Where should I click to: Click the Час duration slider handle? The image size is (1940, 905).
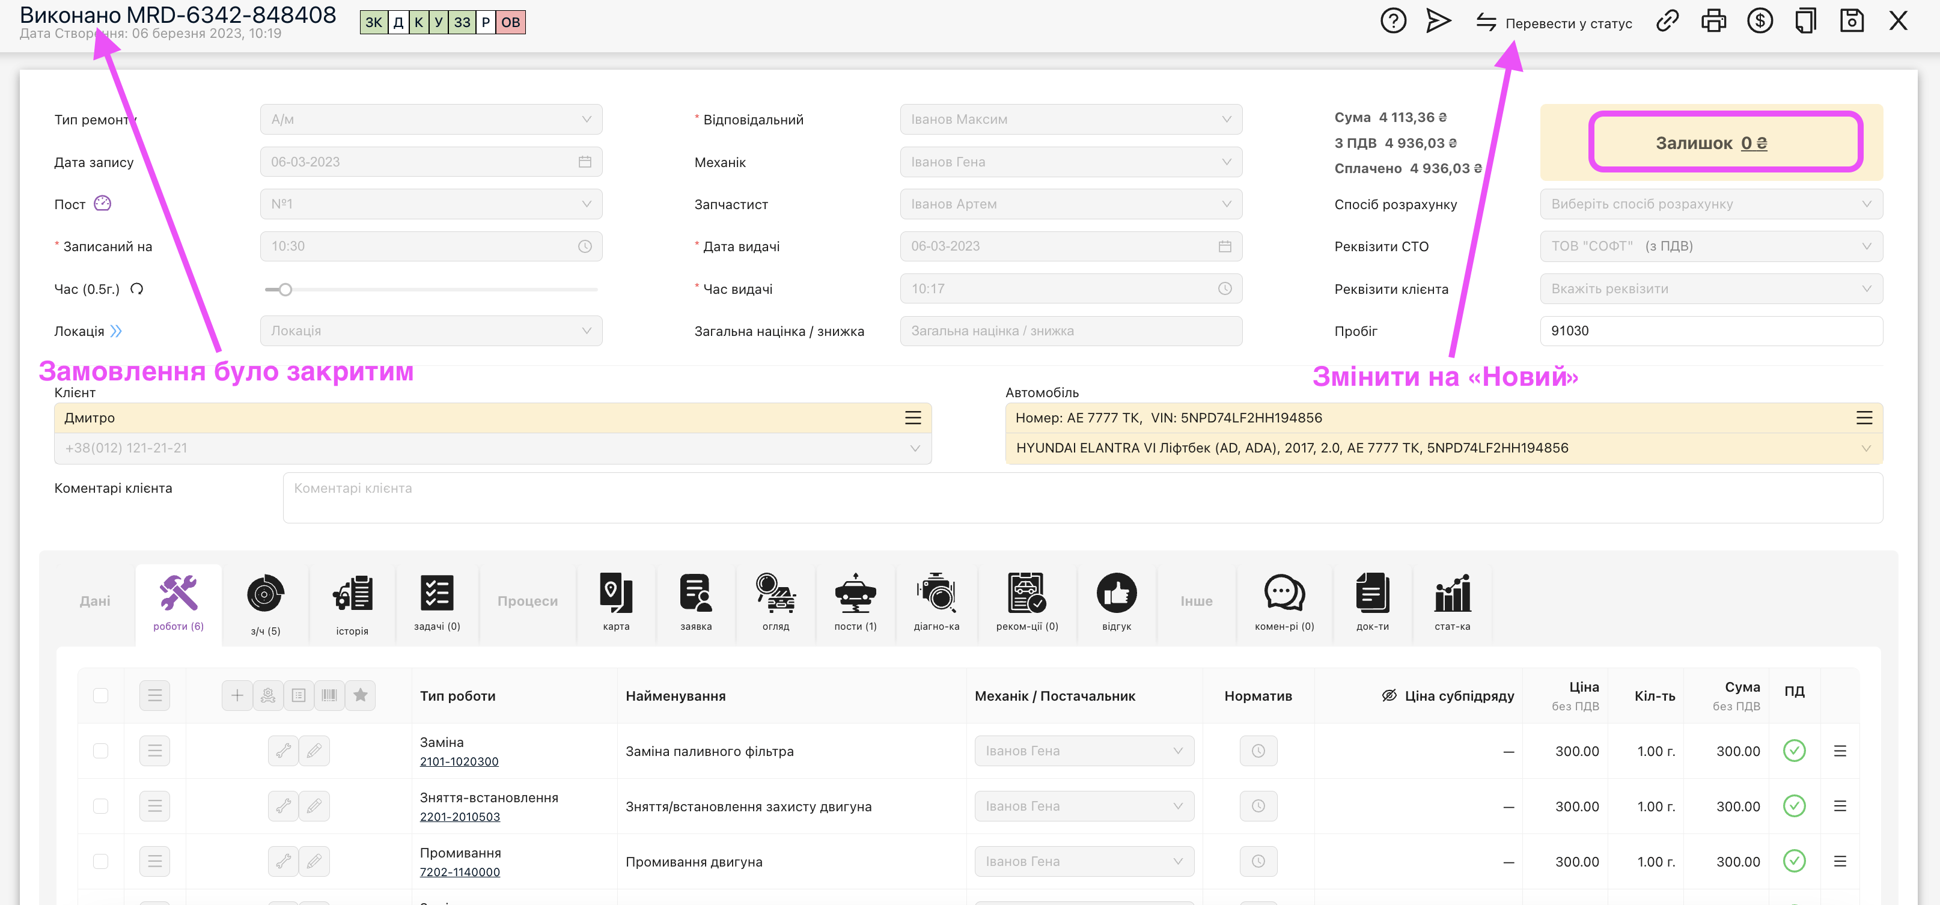point(285,289)
